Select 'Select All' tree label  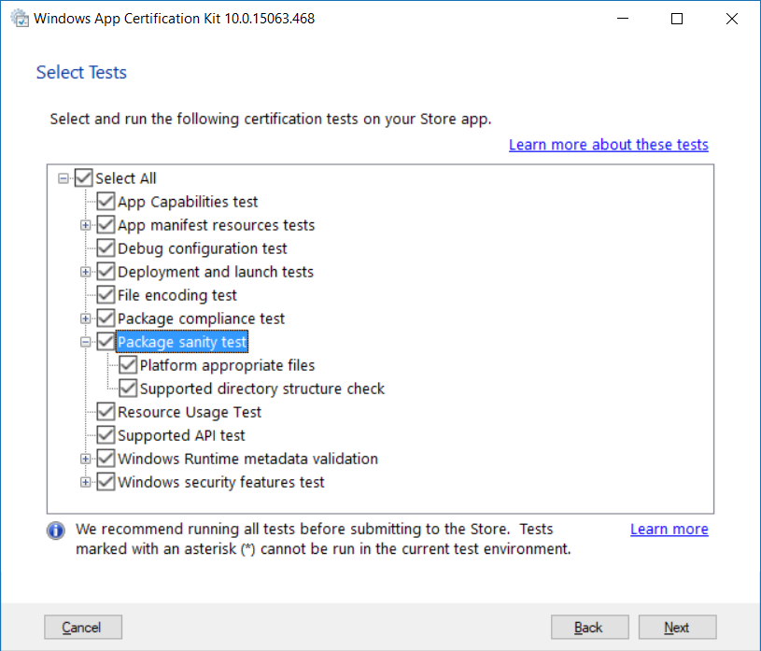(126, 178)
